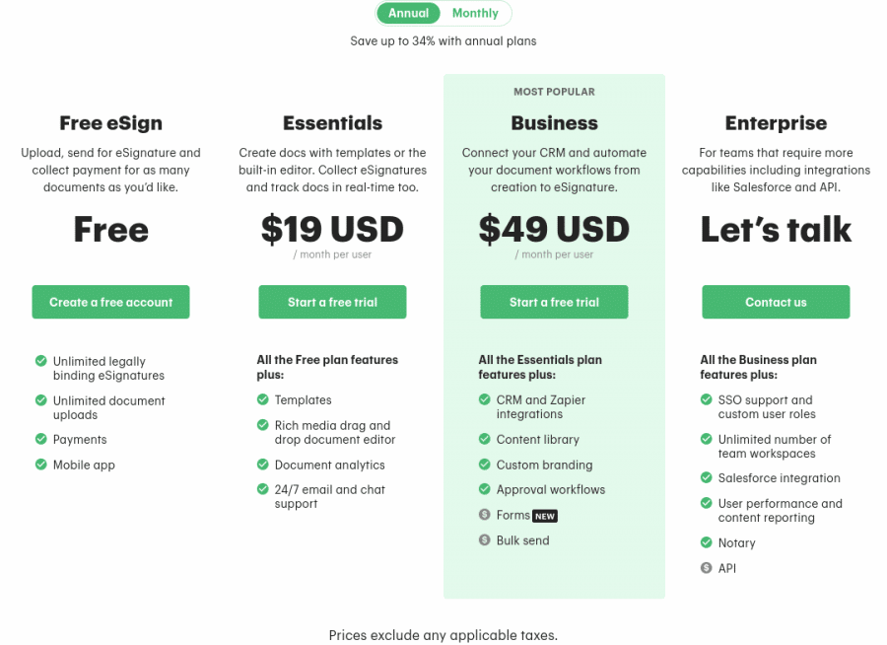This screenshot has height=645, width=887.
Task: Click the checkmark beside Document analytics
Action: (x=262, y=465)
